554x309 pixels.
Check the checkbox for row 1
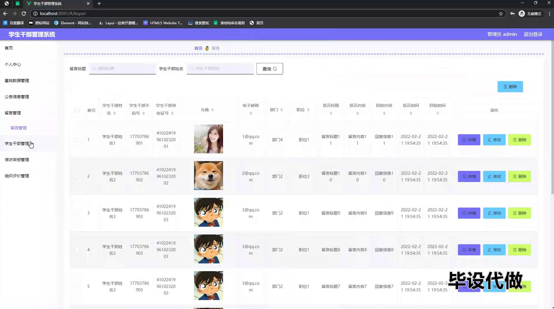coord(76,140)
